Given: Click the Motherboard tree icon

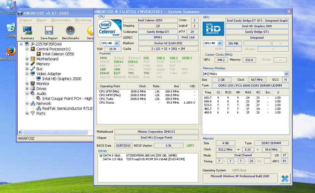Looking at the screenshot, I should [33, 59].
